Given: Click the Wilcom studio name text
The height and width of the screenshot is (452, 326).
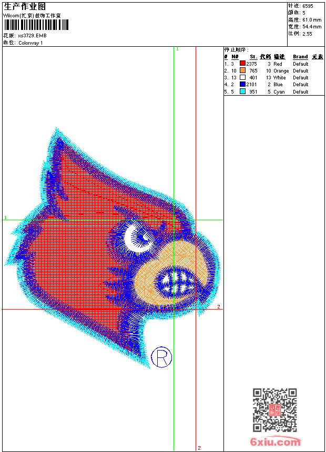Looking at the screenshot, I should point(32,16).
